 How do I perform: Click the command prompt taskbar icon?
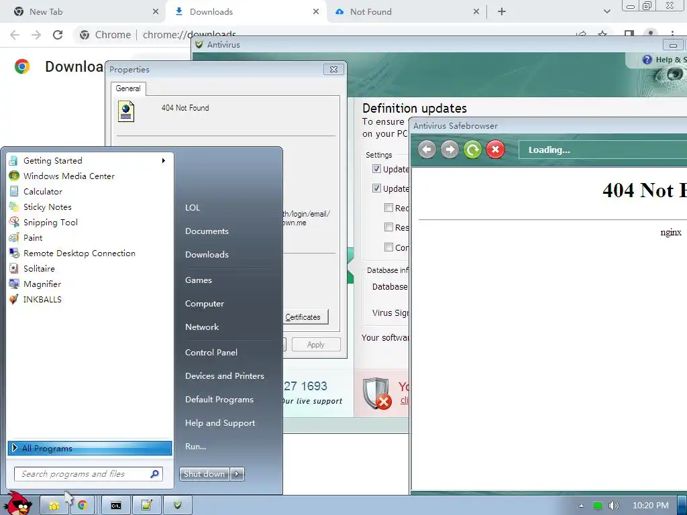pyautogui.click(x=115, y=506)
